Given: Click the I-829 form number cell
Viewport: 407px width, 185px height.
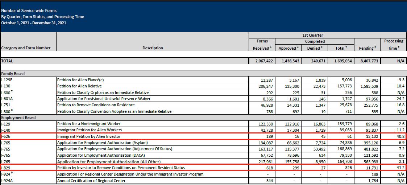Looking at the screenshot, I should coord(6,168).
